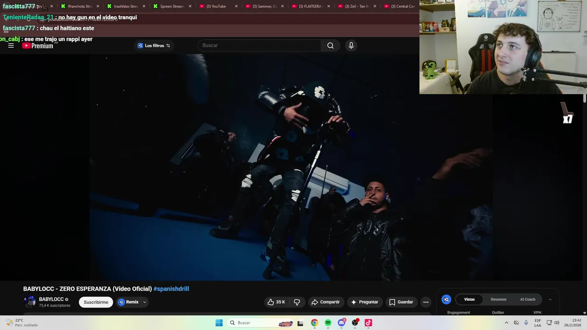The height and width of the screenshot is (330, 587).
Task: Switch to the (3) Zell - Tan tab
Action: [356, 6]
